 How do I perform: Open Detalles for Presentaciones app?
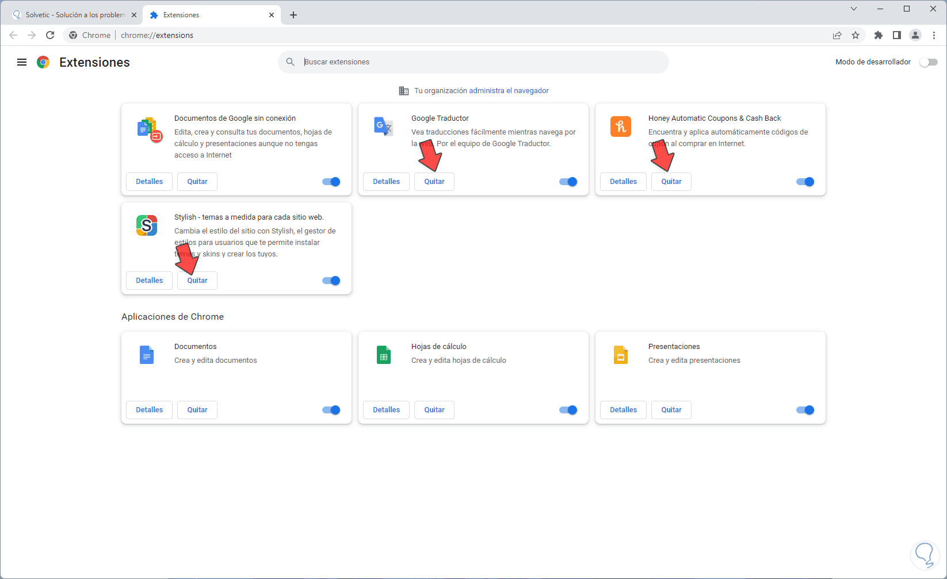(624, 410)
